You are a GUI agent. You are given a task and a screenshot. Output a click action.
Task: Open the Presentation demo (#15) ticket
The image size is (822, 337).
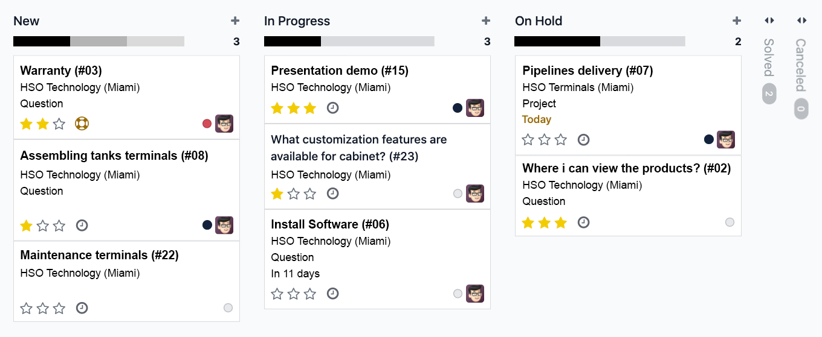coord(340,71)
